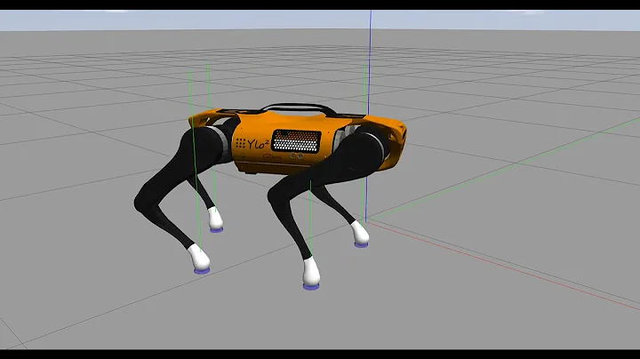Click the black carry handle atop the robot
The image size is (640, 359).
pos(299,109)
